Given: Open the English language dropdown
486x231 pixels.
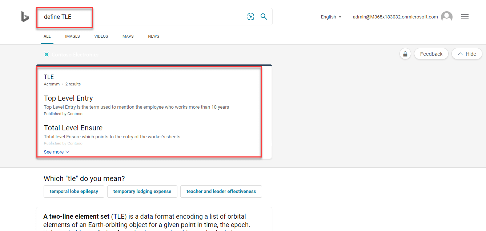Looking at the screenshot, I should pyautogui.click(x=331, y=17).
